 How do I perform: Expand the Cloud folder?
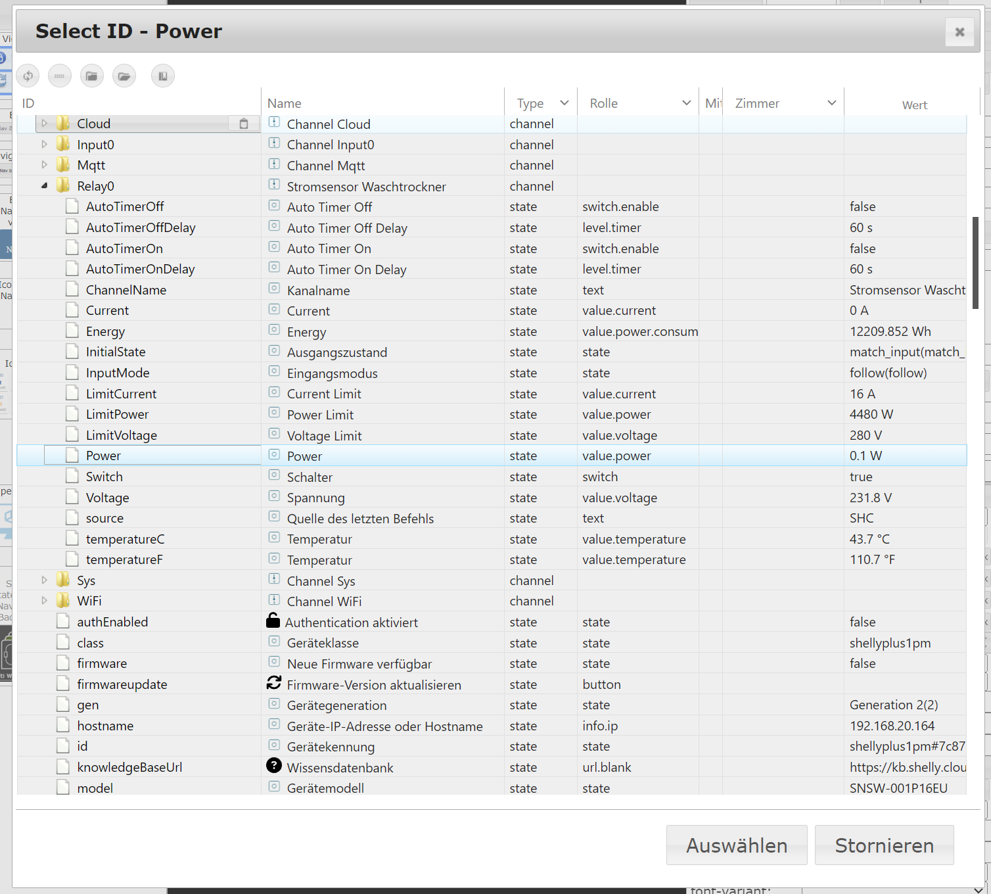[44, 124]
